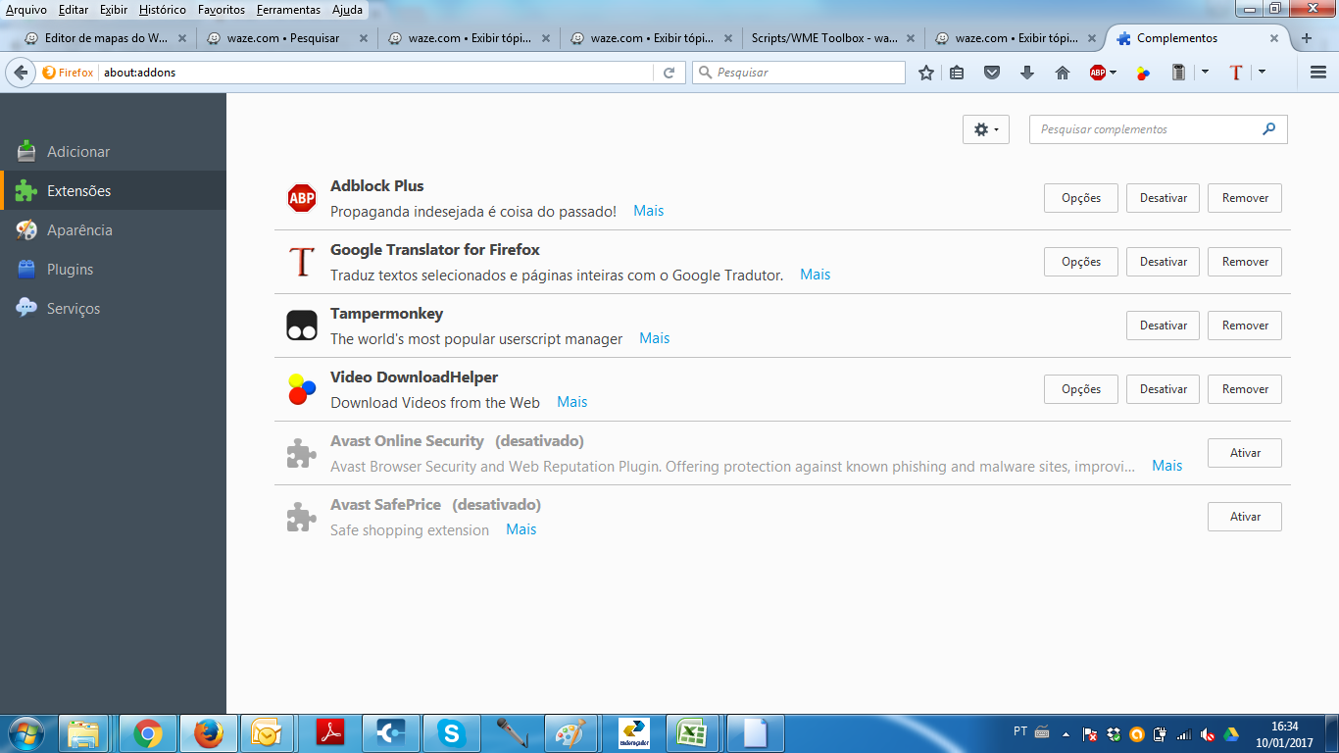Click the Pocket icon in the toolbar

992,73
